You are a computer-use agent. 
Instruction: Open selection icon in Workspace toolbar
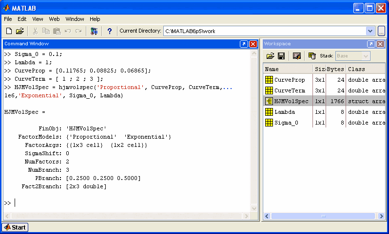pos(297,56)
